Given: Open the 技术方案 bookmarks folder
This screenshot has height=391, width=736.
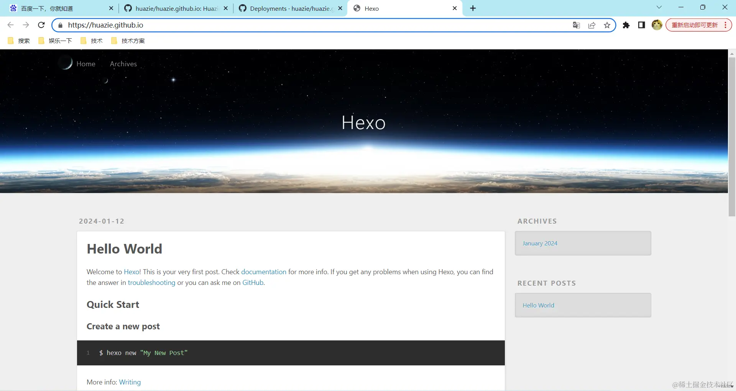Looking at the screenshot, I should (128, 41).
